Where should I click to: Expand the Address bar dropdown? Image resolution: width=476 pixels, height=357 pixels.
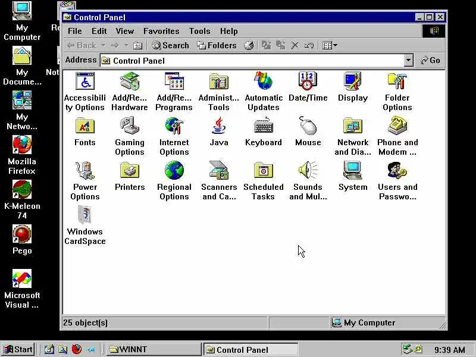coord(409,61)
